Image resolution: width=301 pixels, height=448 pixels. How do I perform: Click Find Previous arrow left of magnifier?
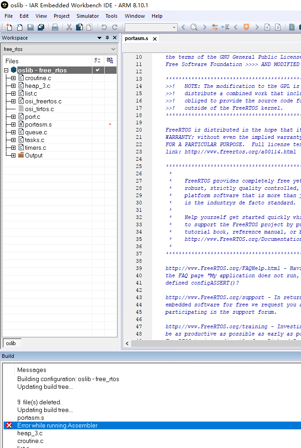point(184,27)
